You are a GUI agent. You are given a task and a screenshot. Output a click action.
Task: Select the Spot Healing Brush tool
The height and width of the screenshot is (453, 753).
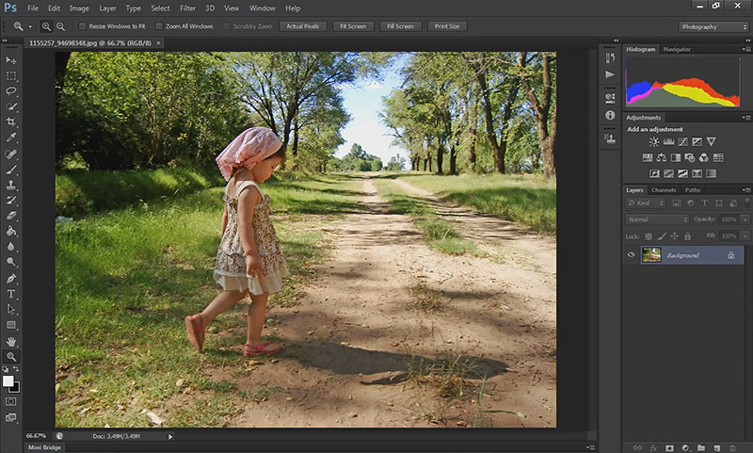11,154
